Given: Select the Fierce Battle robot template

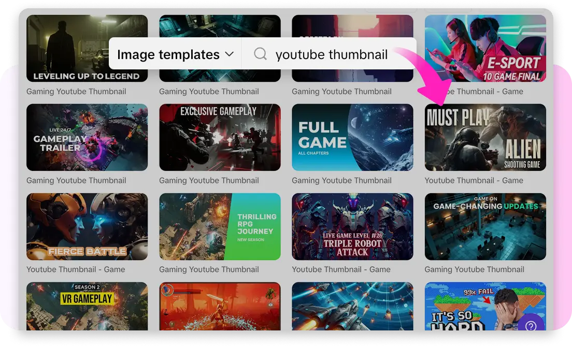Looking at the screenshot, I should [87, 226].
